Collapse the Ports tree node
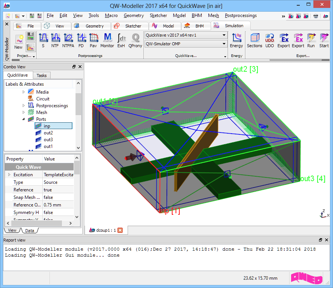 23,119
